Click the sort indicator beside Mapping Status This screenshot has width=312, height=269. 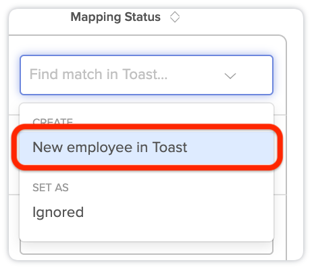coord(175,18)
